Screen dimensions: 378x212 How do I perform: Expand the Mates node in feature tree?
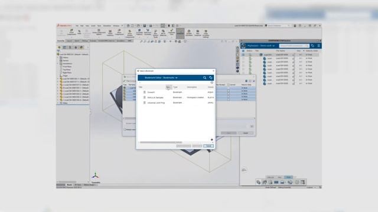(58, 103)
